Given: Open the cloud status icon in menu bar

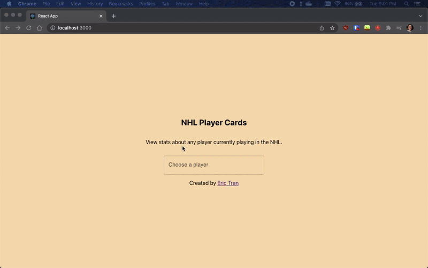Looking at the screenshot, I should coord(309,4).
